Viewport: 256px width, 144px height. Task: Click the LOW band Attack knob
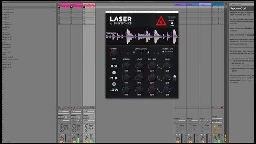pyautogui.click(x=126, y=90)
